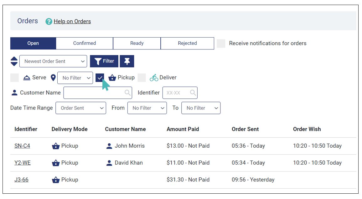This screenshot has height=199, width=362.
Task: Click the Filter button
Action: [104, 61]
